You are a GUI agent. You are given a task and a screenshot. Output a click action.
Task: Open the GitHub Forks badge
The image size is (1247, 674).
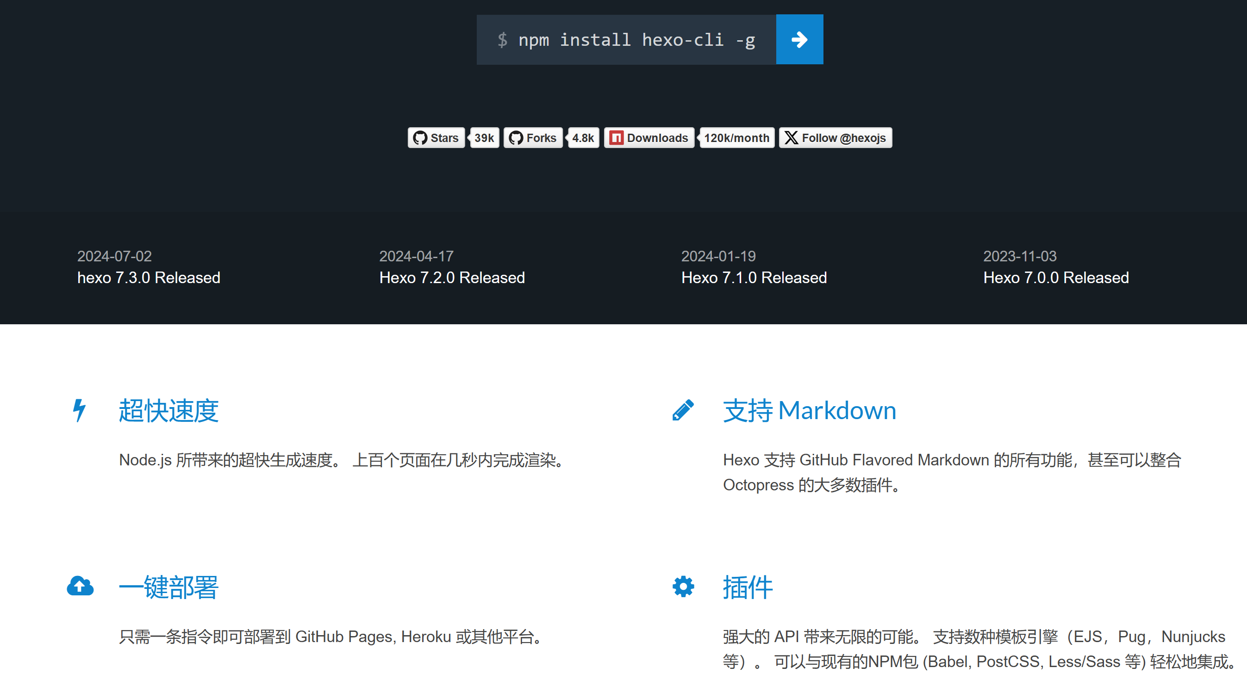coord(533,138)
